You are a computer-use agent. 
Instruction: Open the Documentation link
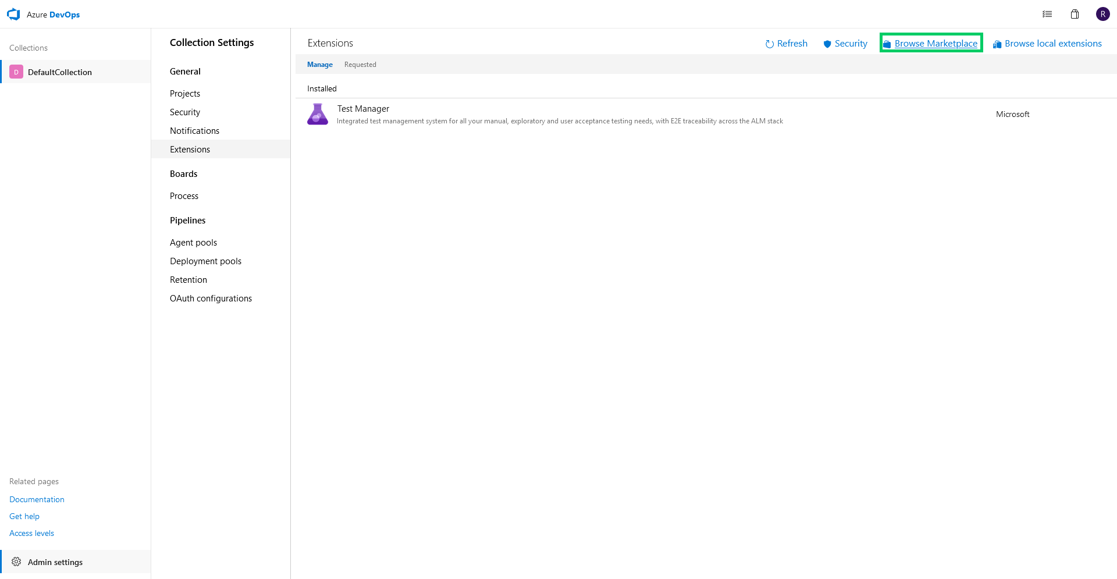pyautogui.click(x=37, y=499)
